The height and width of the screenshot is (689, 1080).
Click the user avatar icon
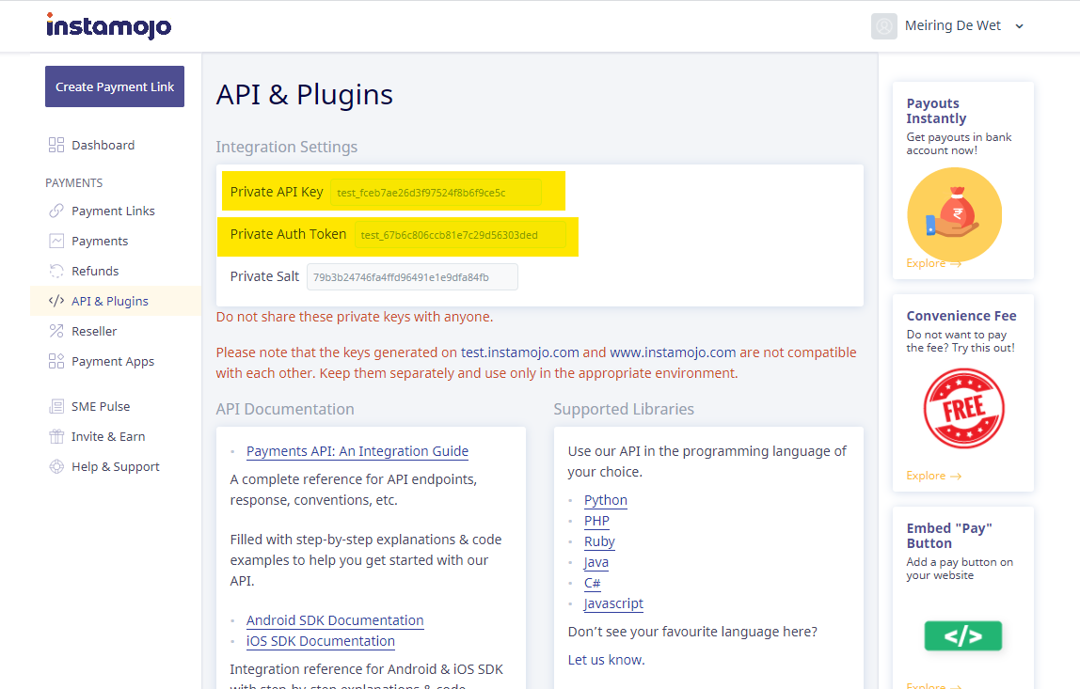point(883,26)
